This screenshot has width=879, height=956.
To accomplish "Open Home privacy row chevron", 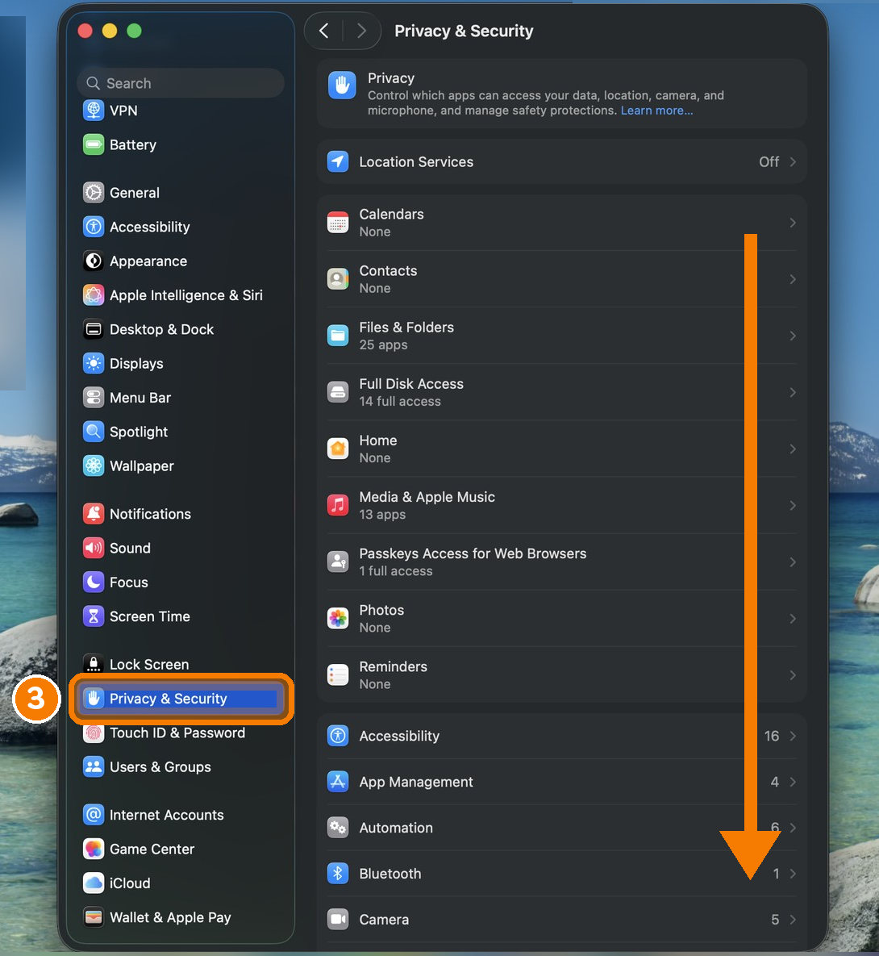I will click(793, 449).
